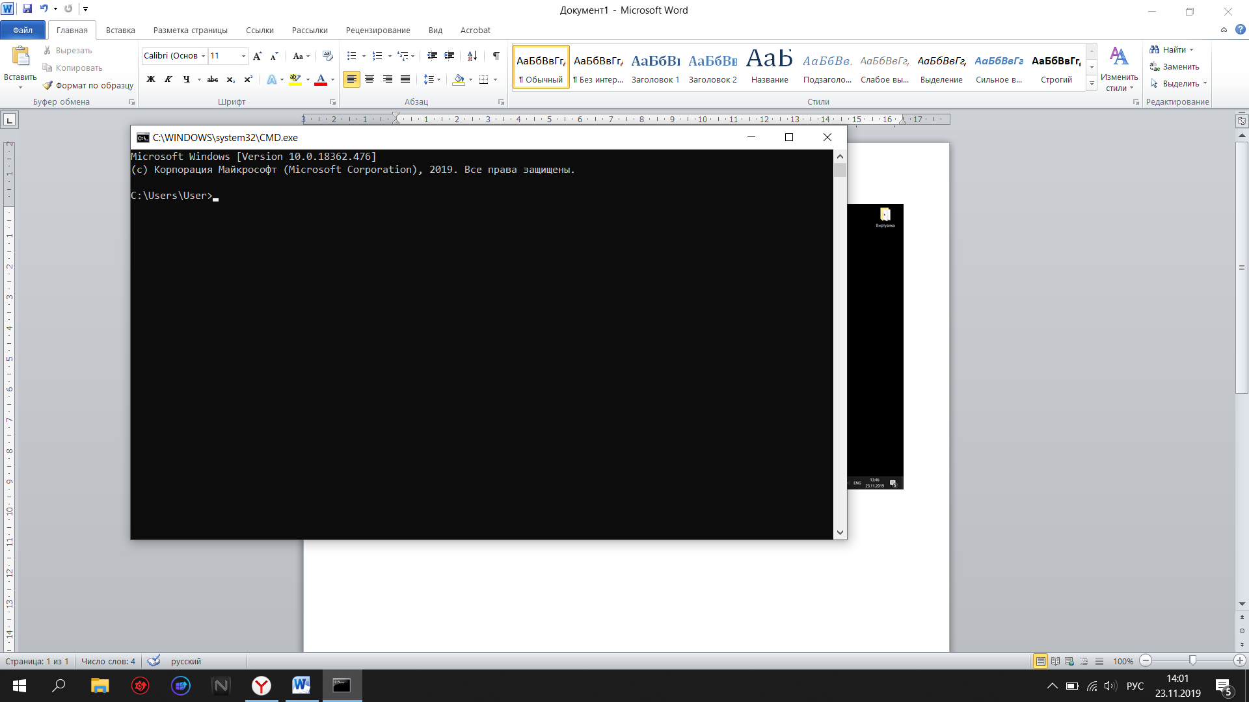The height and width of the screenshot is (702, 1249).
Task: Switch to the Рецензирование tab
Action: tap(378, 30)
